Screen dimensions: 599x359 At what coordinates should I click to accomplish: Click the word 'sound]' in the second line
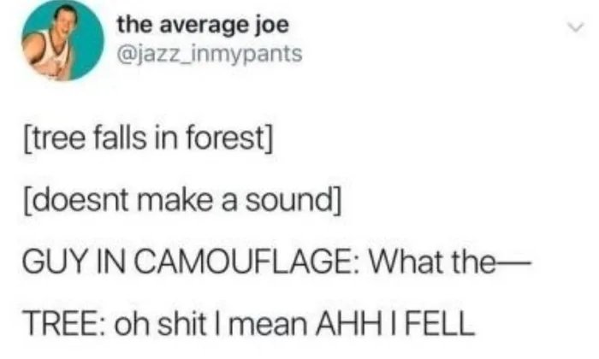293,201
